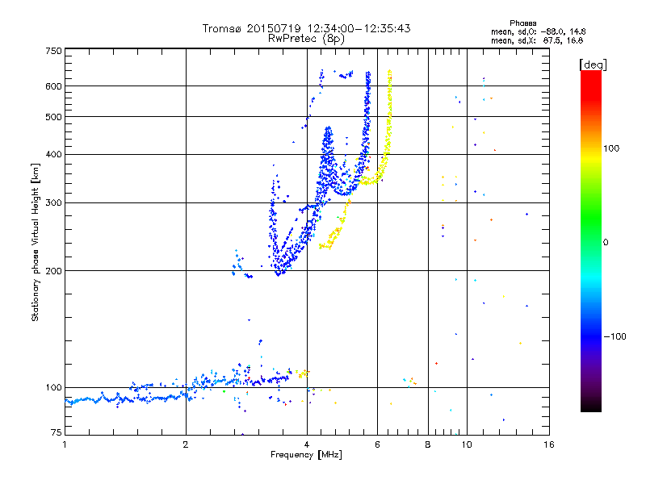Click the y-axis tick label '300'
The image size is (646, 484).
click(53, 202)
